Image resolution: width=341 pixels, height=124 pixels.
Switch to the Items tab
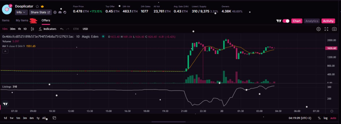6,20
